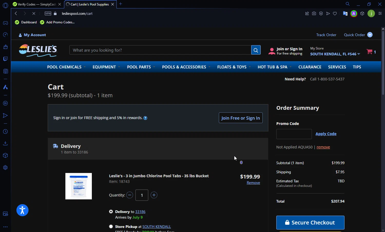Click the heart bookmark icon in address bar
The width and height of the screenshot is (385, 232).
[x=335, y=14]
